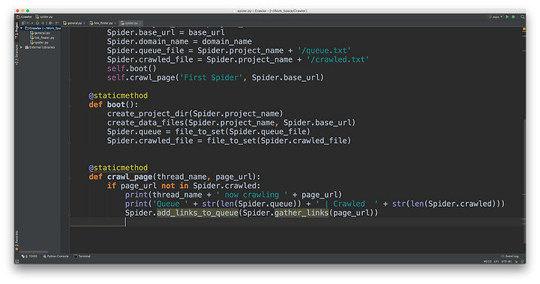
Task: Click spider.py breadcrumb in navigation bar
Action: coord(44,17)
